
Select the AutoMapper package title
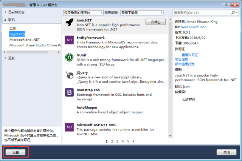click(87, 107)
